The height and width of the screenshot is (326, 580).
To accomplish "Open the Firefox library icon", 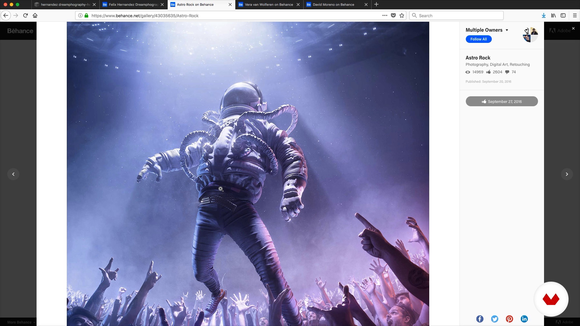I will [553, 15].
